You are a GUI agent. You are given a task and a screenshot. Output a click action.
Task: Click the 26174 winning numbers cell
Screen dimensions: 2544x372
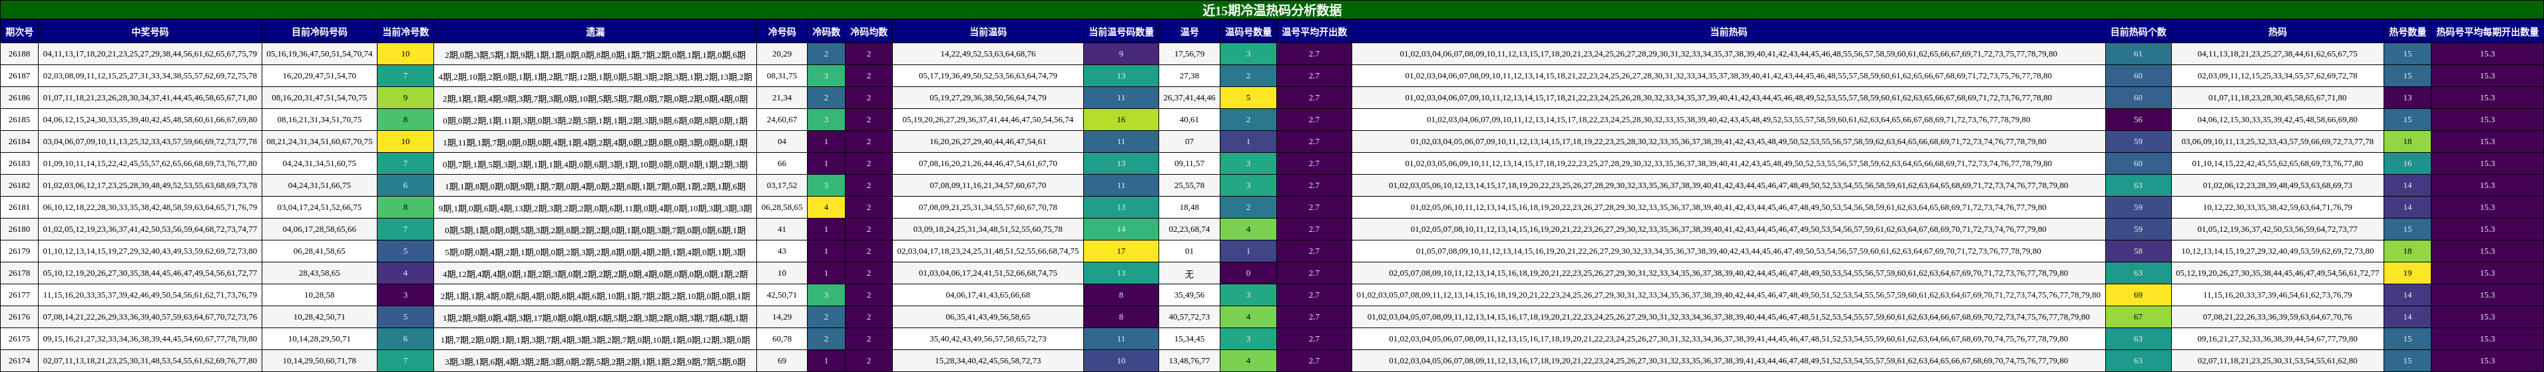149,360
